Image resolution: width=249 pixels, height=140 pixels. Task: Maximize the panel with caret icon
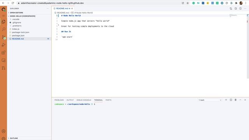point(240,100)
